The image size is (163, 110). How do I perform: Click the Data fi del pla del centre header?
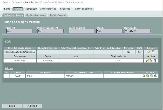pyautogui.click(x=107, y=48)
